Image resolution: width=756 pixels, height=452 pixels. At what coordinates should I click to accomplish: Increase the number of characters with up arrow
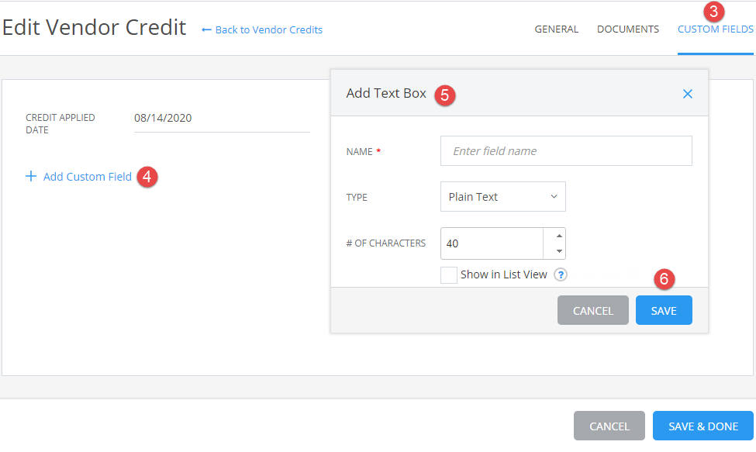point(559,236)
